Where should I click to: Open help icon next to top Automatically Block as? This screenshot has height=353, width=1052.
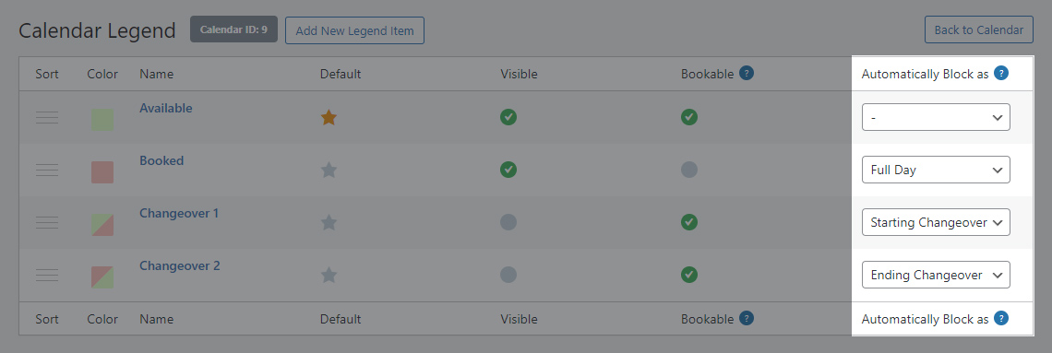tap(1001, 74)
